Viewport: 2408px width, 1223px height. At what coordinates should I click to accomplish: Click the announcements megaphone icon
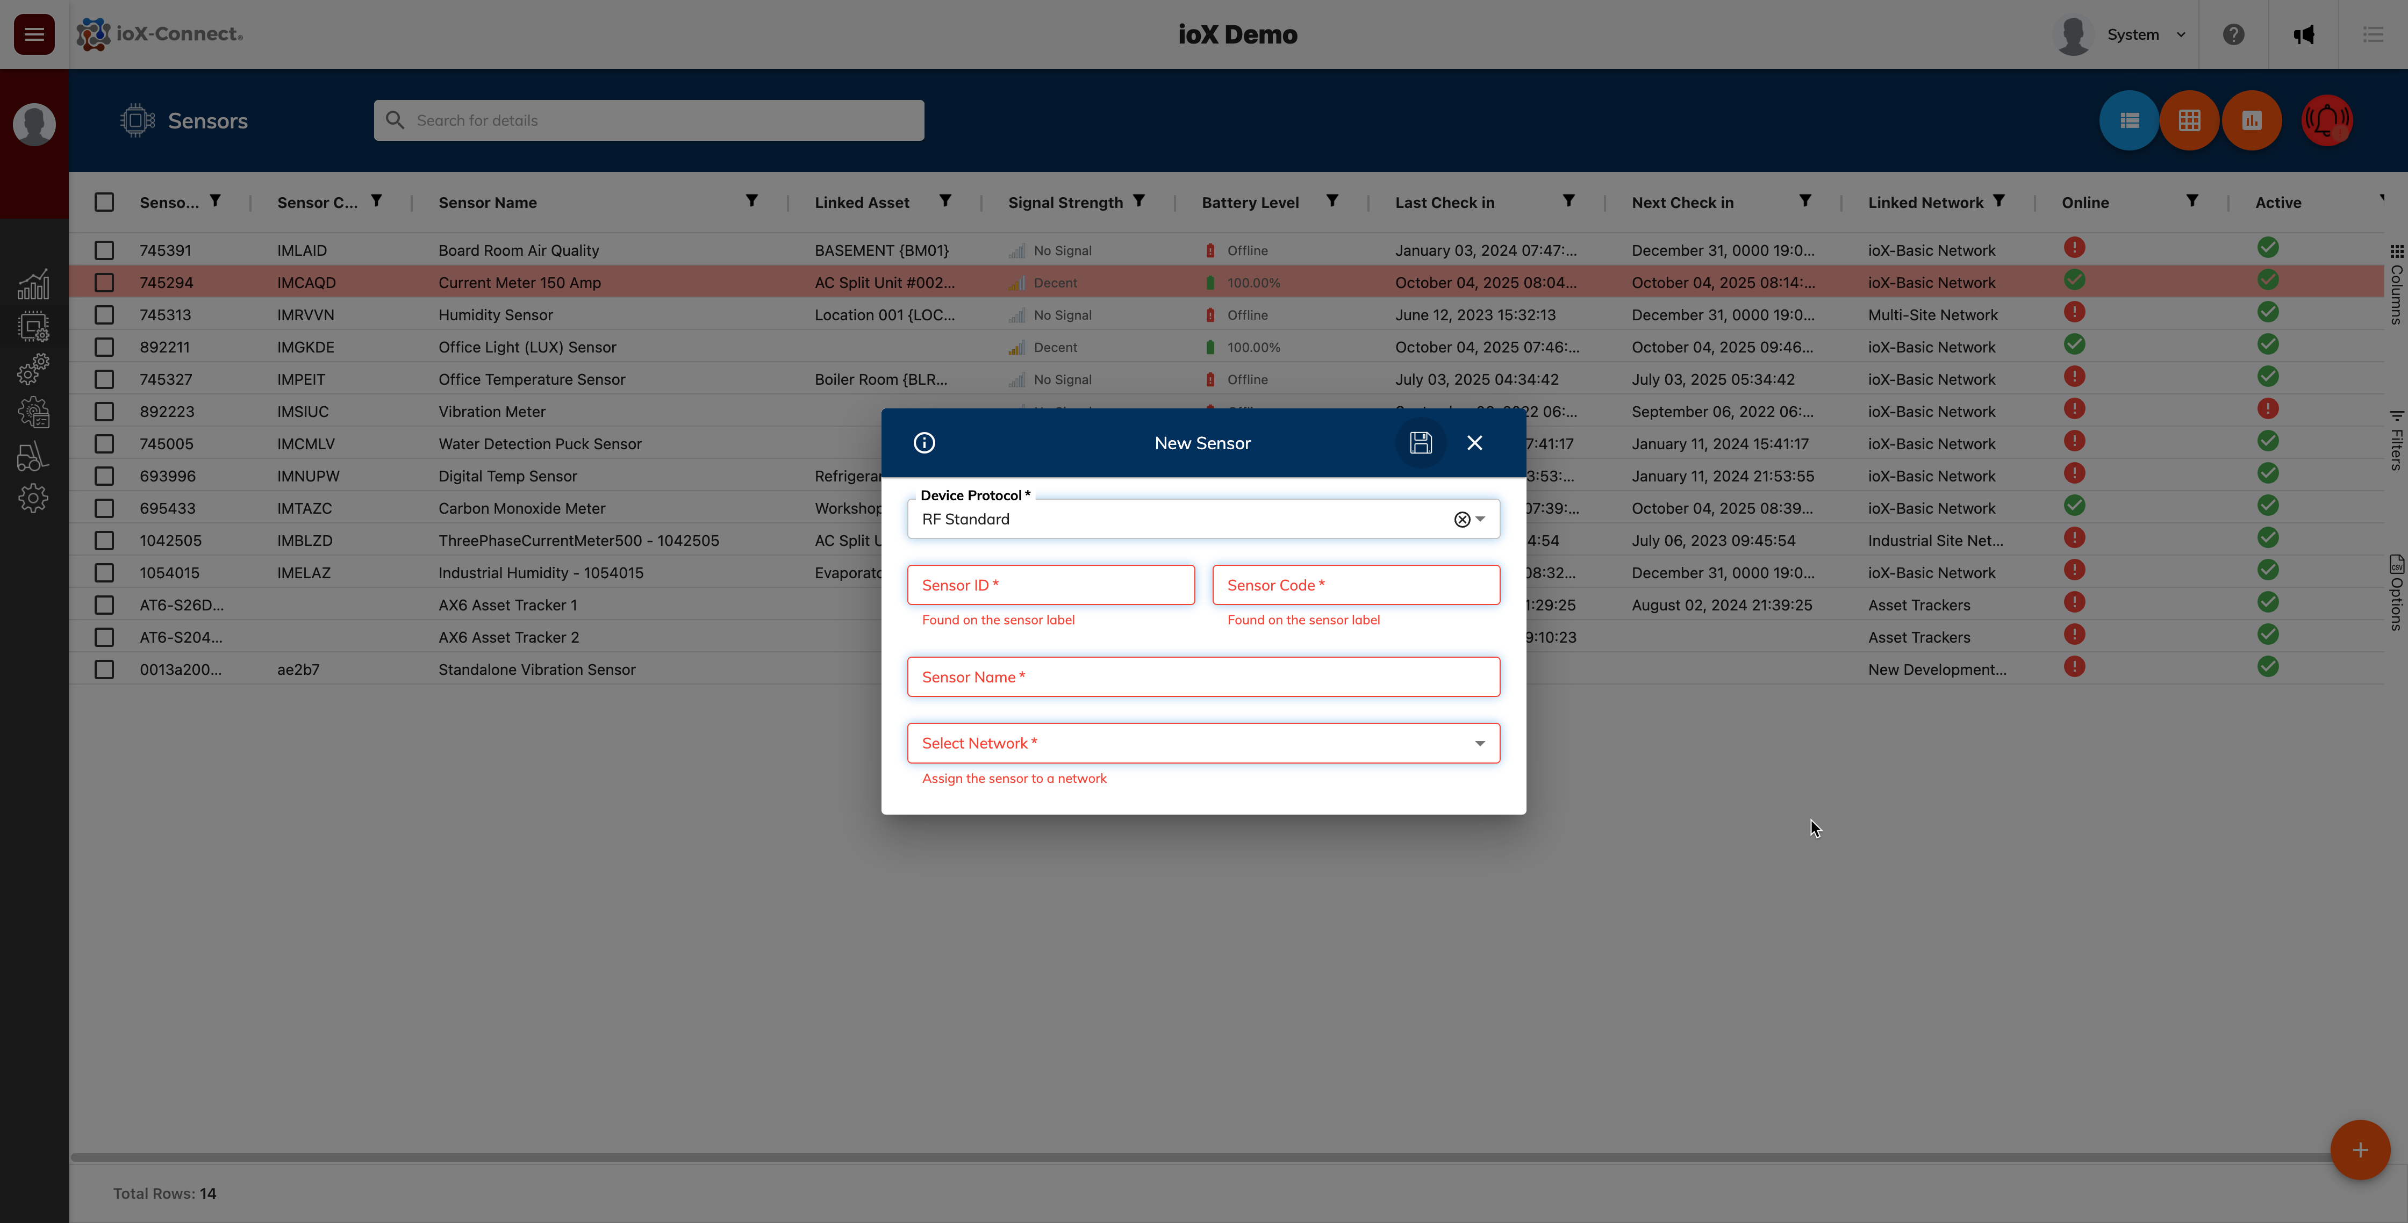[x=2303, y=34]
